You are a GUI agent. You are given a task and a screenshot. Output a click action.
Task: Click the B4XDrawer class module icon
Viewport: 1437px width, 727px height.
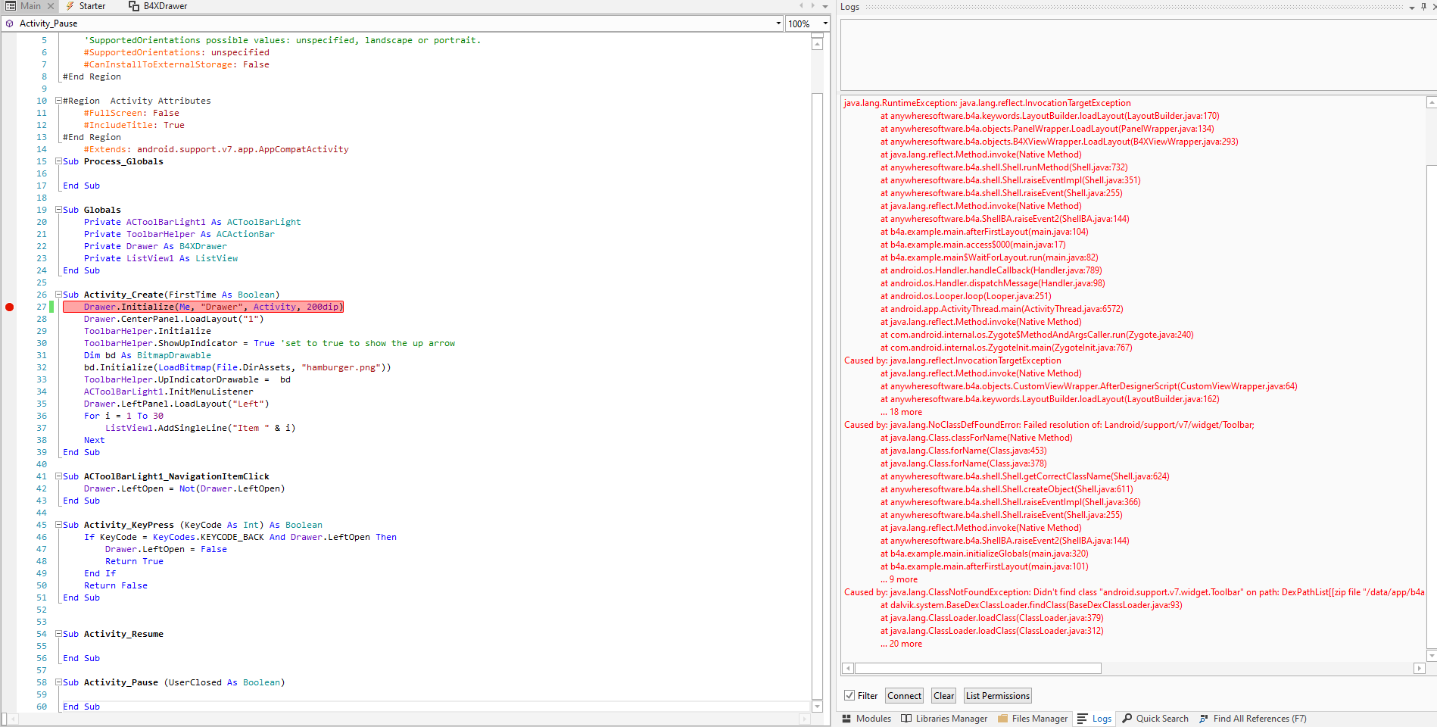point(134,6)
